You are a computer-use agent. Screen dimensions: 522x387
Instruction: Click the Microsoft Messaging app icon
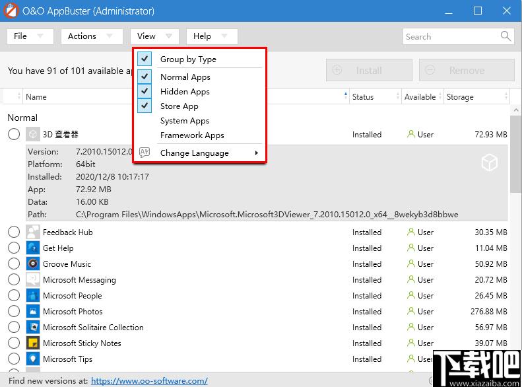click(x=32, y=279)
